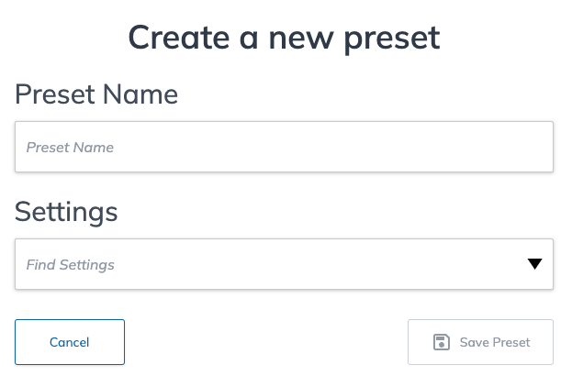Click the 'Find Settings' placeholder text
This screenshot has height=387, width=572.
(71, 265)
